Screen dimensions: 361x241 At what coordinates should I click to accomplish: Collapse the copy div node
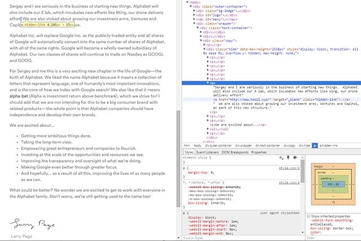[201, 41]
